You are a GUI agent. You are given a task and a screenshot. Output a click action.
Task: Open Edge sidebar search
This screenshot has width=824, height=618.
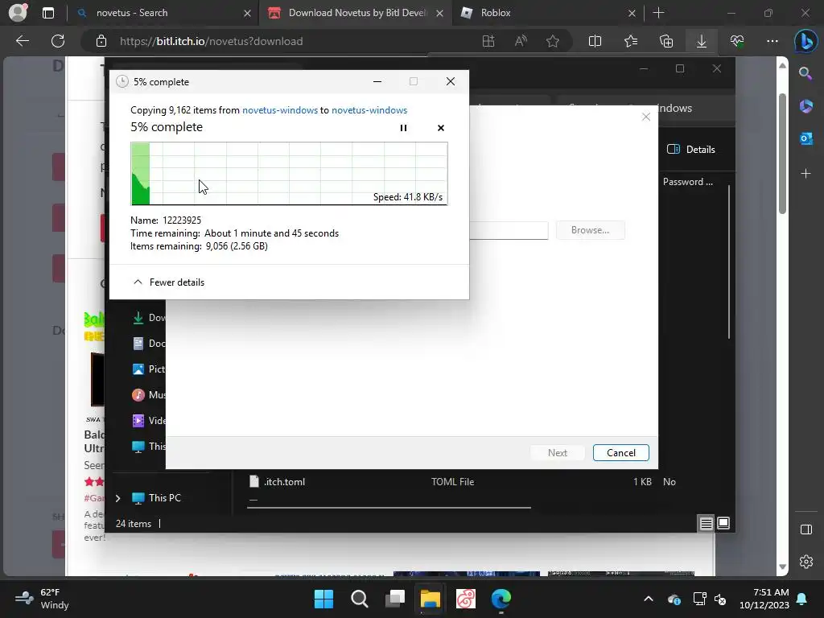(x=805, y=73)
